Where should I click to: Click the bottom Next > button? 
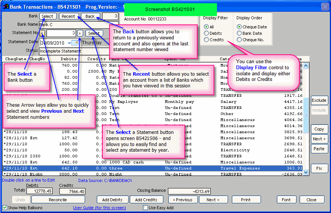click(x=213, y=200)
